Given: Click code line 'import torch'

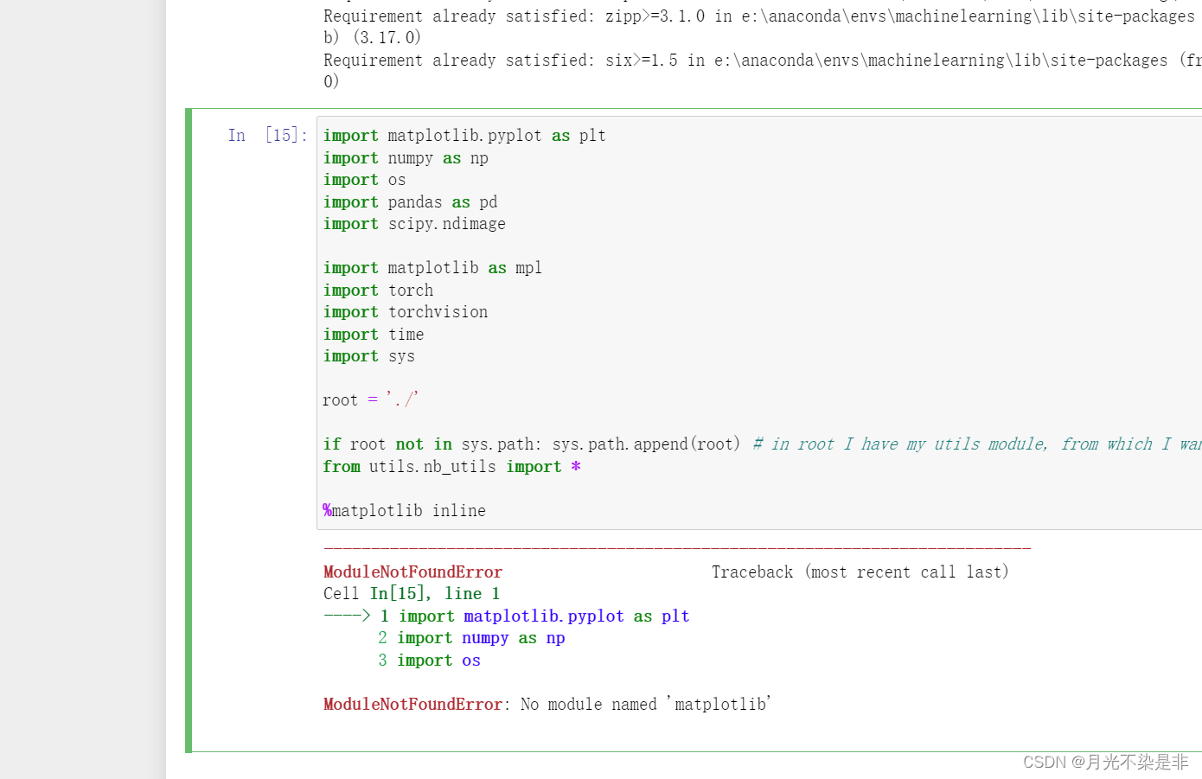Looking at the screenshot, I should tap(378, 291).
